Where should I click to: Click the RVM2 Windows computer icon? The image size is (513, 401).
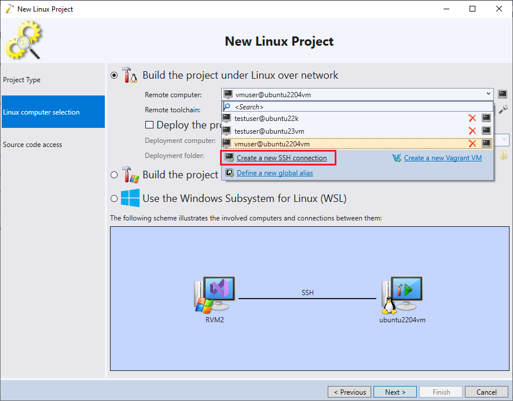click(x=214, y=295)
